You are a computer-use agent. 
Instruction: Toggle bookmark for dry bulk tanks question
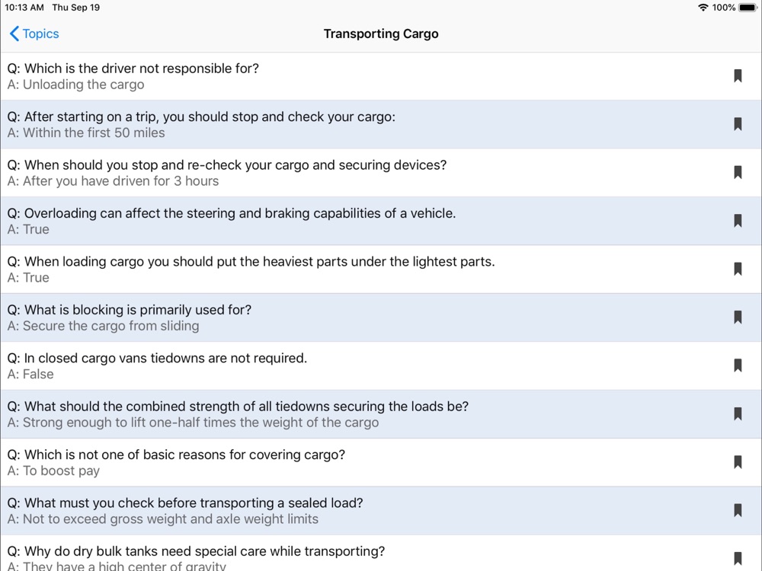(x=738, y=558)
